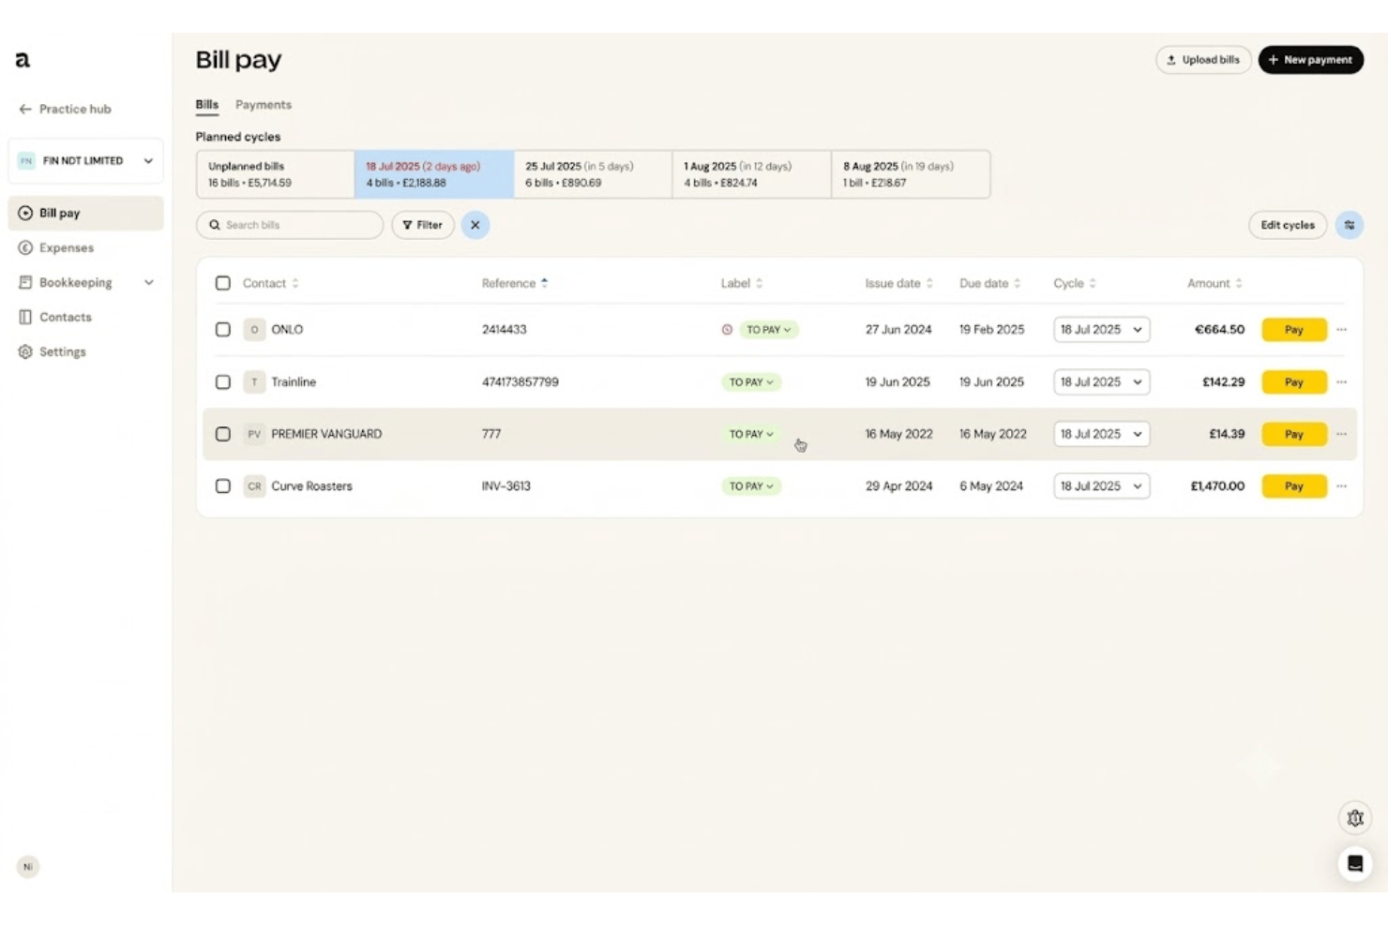Click the three-dots menu for ONLO row
Viewport: 1388px width, 925px height.
click(1341, 330)
